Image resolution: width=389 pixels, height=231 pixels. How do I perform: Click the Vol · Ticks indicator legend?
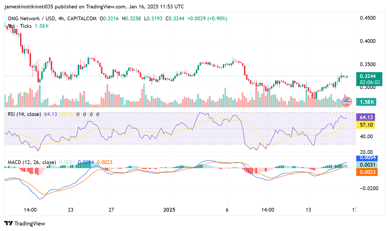(x=20, y=26)
